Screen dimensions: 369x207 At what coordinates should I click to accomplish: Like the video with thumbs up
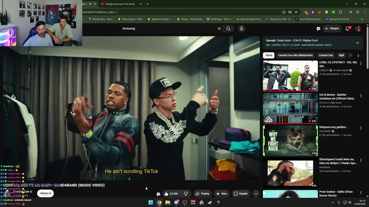point(171,194)
